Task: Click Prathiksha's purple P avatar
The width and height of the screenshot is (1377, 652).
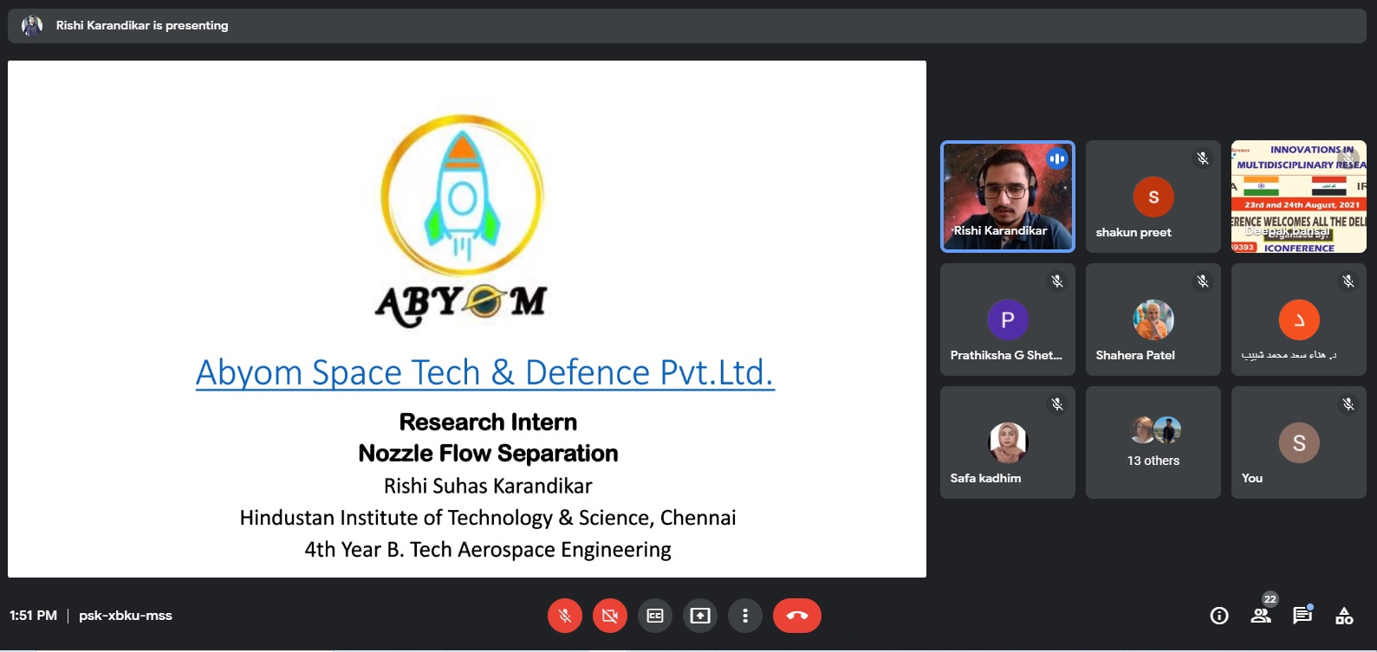Action: coord(1008,320)
